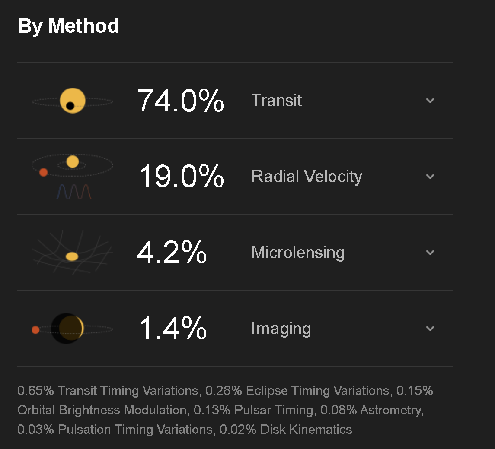Click the Radial Velocity orbit icon
Screen dimensions: 495x449
(72, 177)
